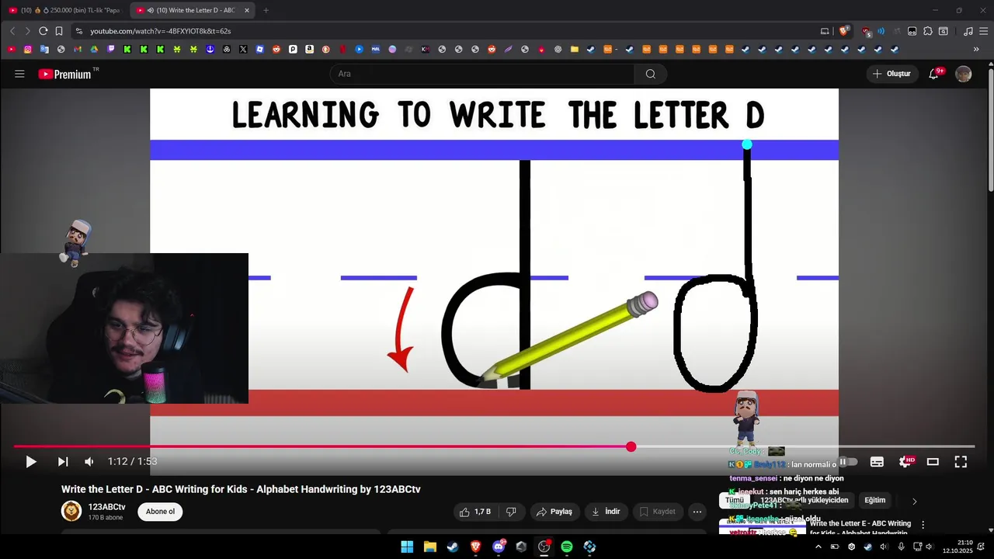
Task: Open the Windows Start menu
Action: tap(407, 547)
